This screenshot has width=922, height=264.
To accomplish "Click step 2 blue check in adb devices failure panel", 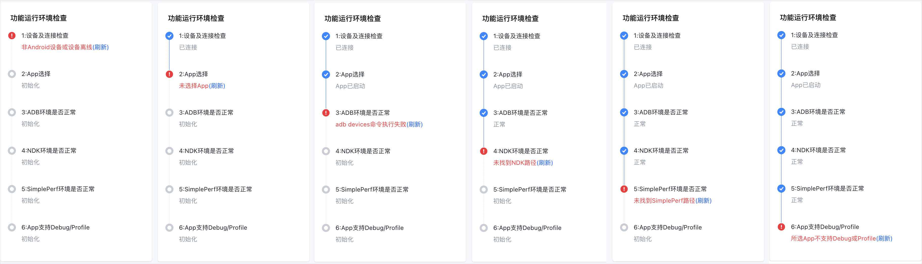I will click(x=326, y=74).
